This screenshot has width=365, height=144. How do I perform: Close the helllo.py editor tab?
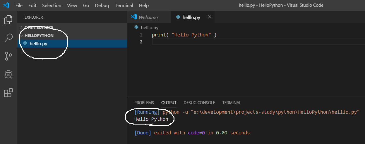[x=209, y=17]
